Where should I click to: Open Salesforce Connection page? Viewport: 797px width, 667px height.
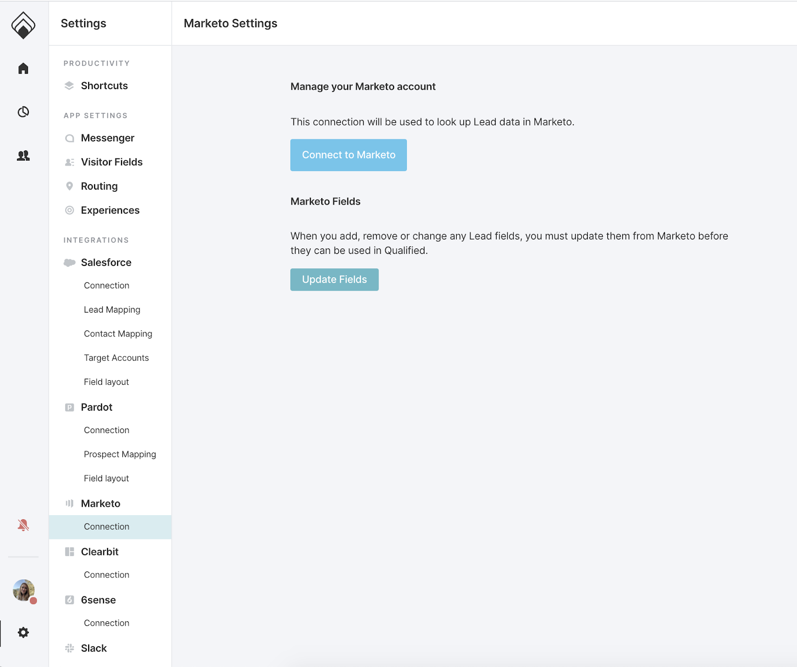(107, 285)
